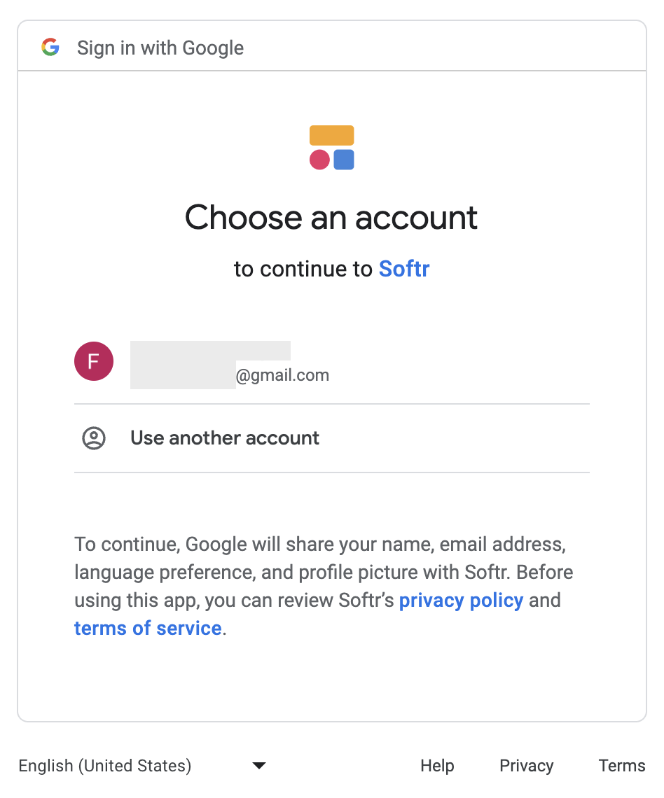Screen dimensions: 664x798
Task: Click the person icon beside Use another account
Action: coord(94,438)
